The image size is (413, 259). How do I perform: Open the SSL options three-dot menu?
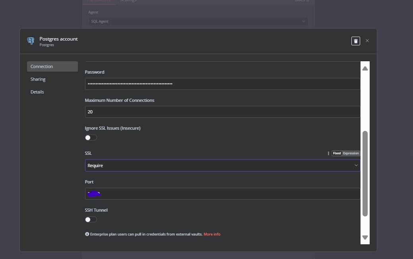(x=328, y=153)
